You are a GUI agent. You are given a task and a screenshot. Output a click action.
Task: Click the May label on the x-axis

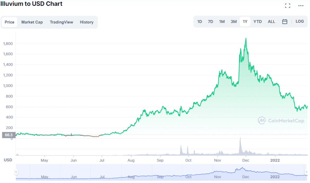[x=44, y=160]
